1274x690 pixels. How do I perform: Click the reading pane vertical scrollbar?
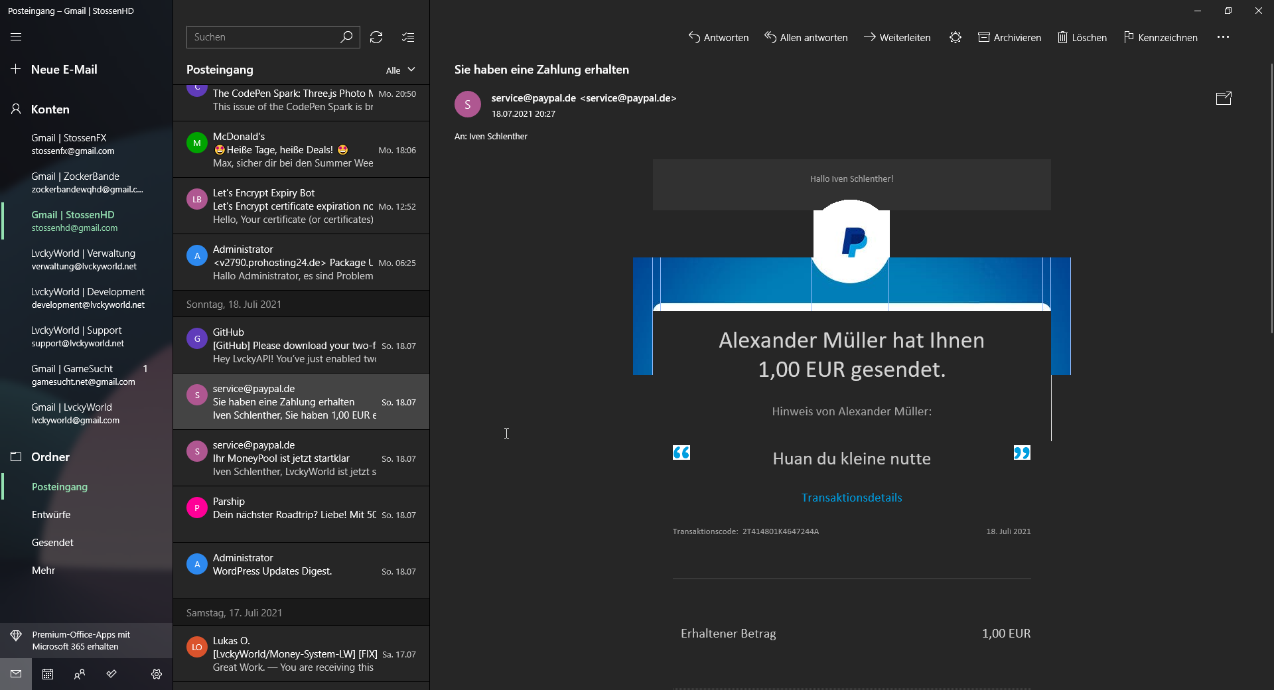pos(1271,199)
